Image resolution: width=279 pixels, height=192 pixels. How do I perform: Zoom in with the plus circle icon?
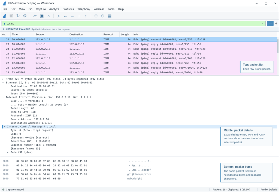[96, 16]
